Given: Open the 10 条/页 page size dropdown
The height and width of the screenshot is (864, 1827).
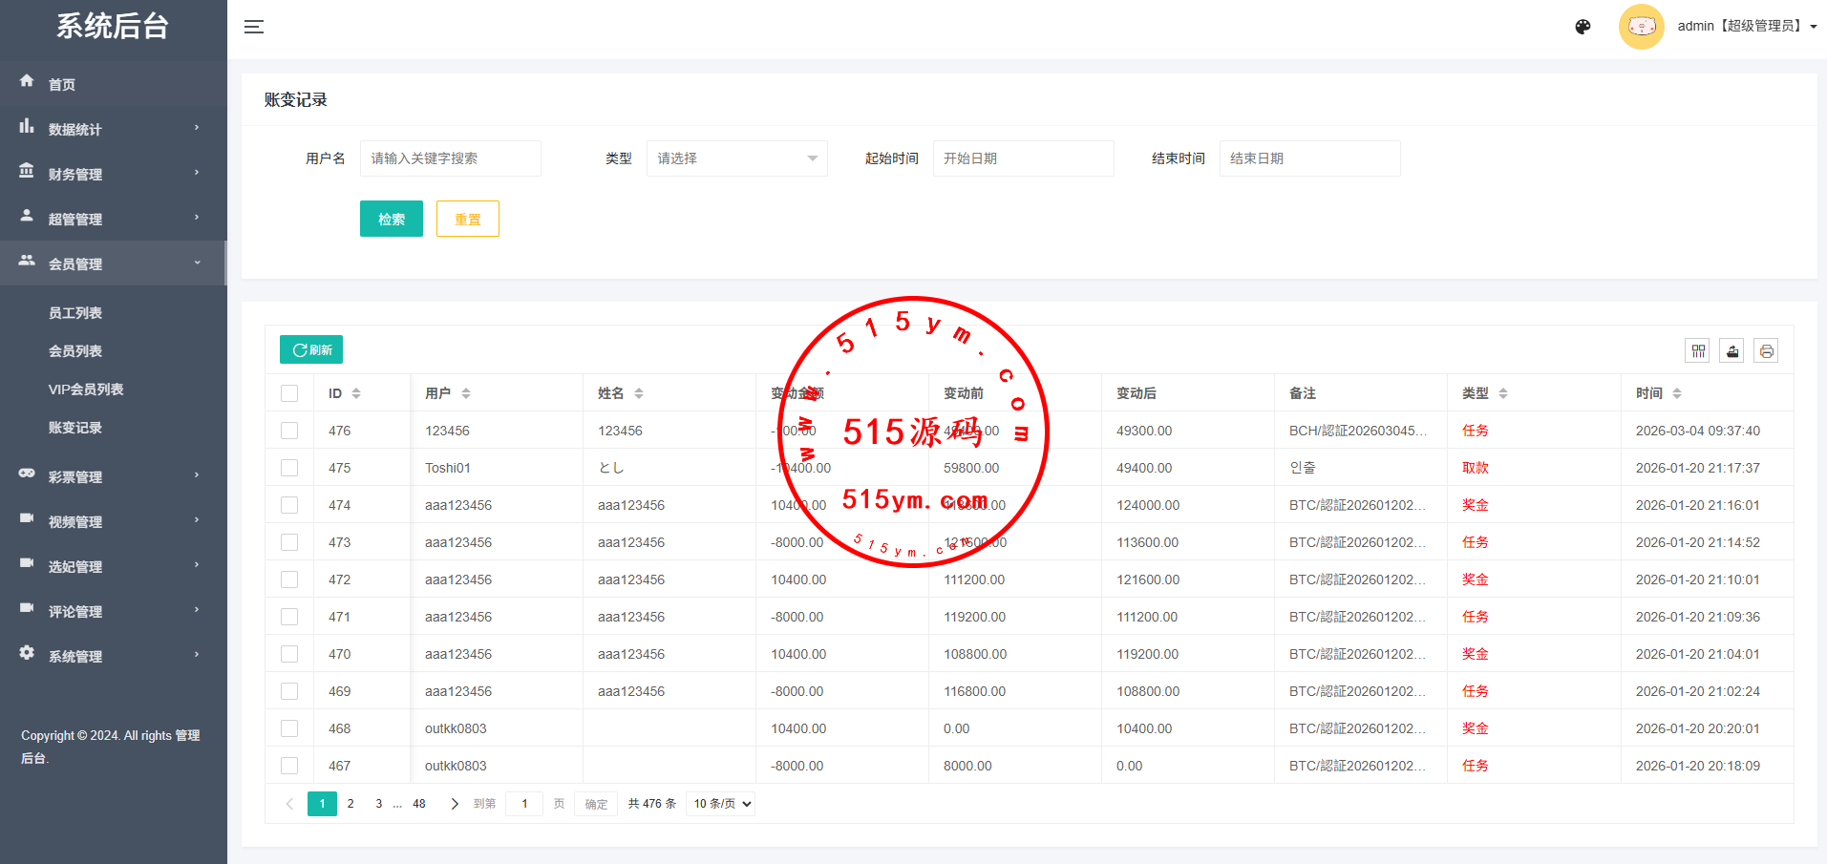Looking at the screenshot, I should click(721, 804).
